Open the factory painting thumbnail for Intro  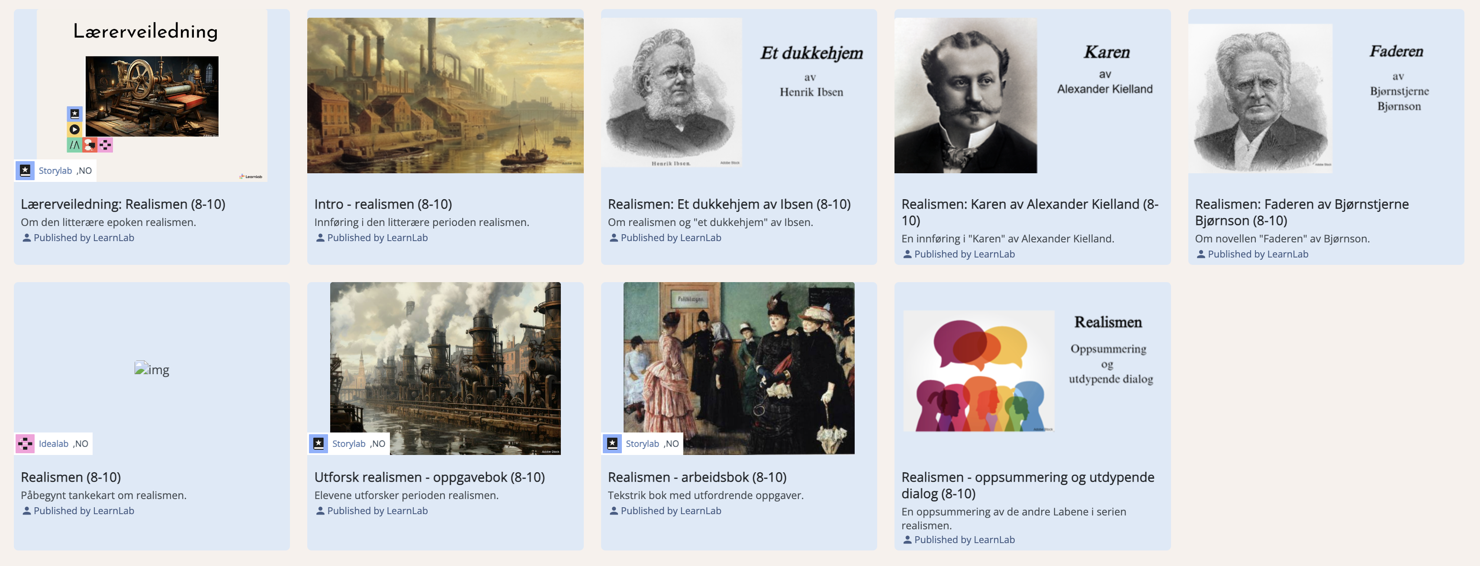coord(445,95)
